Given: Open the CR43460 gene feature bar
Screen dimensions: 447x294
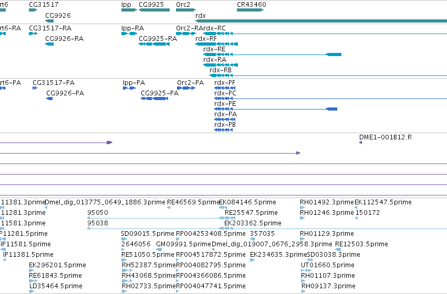Looking at the screenshot, I should pos(251,10).
